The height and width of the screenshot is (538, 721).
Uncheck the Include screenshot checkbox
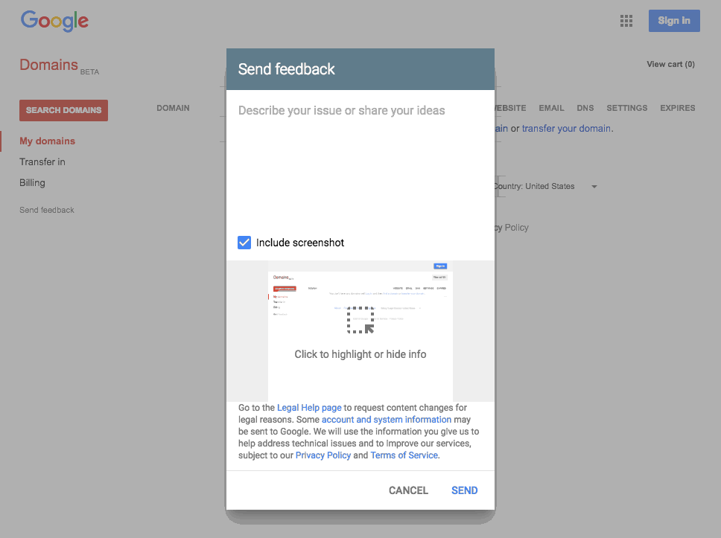coord(244,243)
